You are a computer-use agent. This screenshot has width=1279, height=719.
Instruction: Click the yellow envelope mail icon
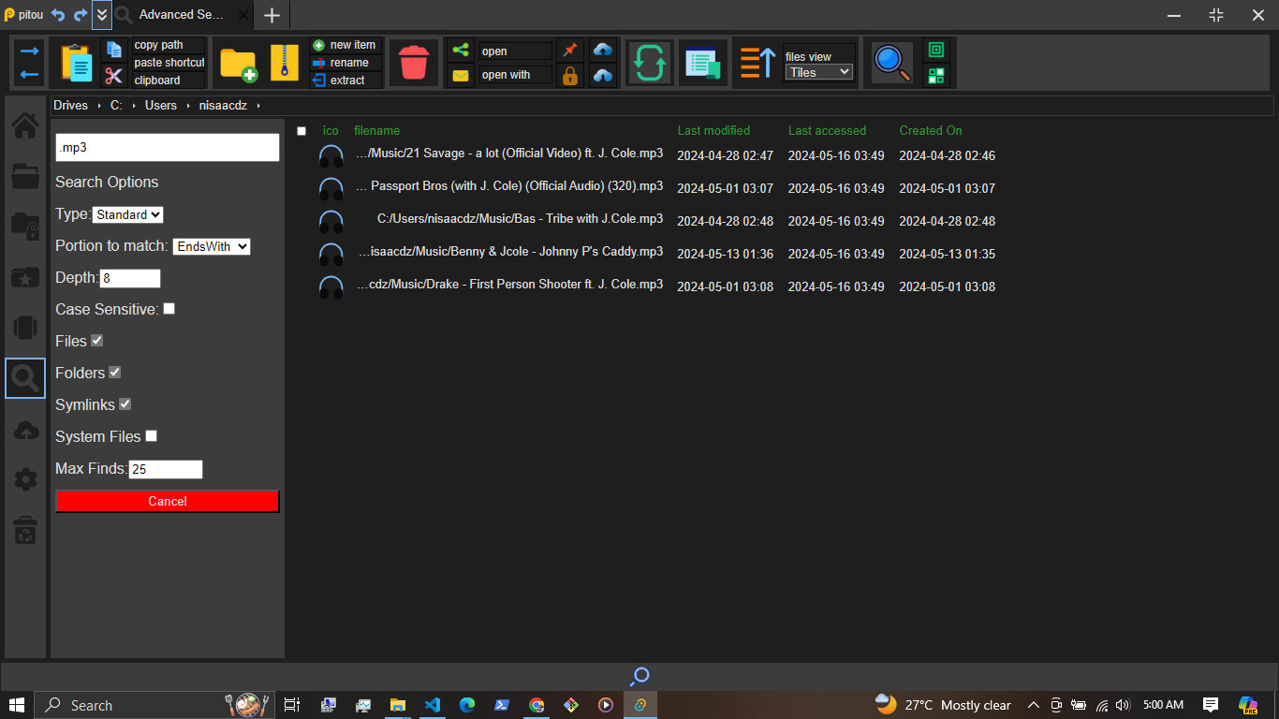(460, 76)
